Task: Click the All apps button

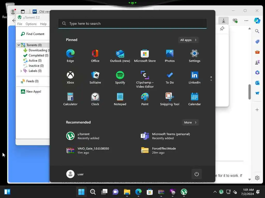Action: tap(188, 40)
